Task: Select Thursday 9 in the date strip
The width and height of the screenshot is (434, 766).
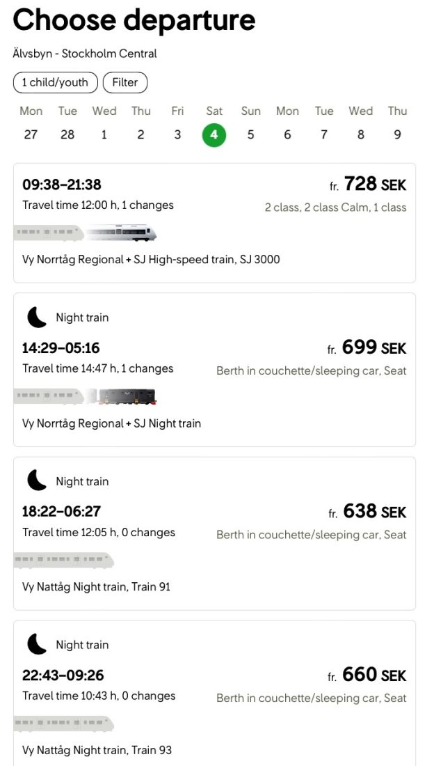Action: [397, 123]
